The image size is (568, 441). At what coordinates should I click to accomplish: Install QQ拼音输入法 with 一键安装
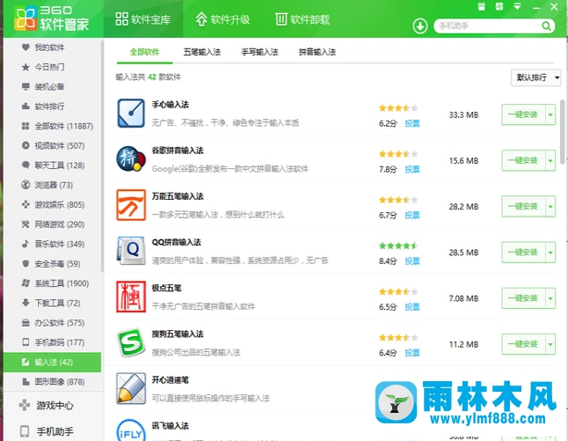pos(523,252)
